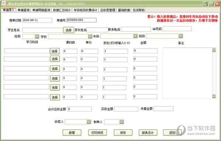Click the 打印预览 button
Image resolution: width=221 pixels, height=141 pixels.
(97, 133)
